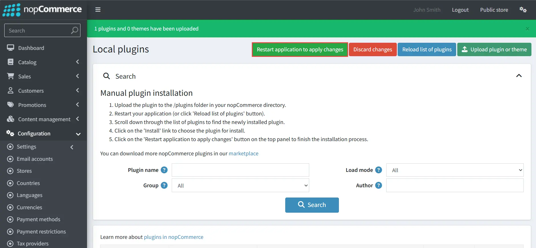Image resolution: width=536 pixels, height=248 pixels.
Task: Click Discard changes button
Action: coord(373,50)
